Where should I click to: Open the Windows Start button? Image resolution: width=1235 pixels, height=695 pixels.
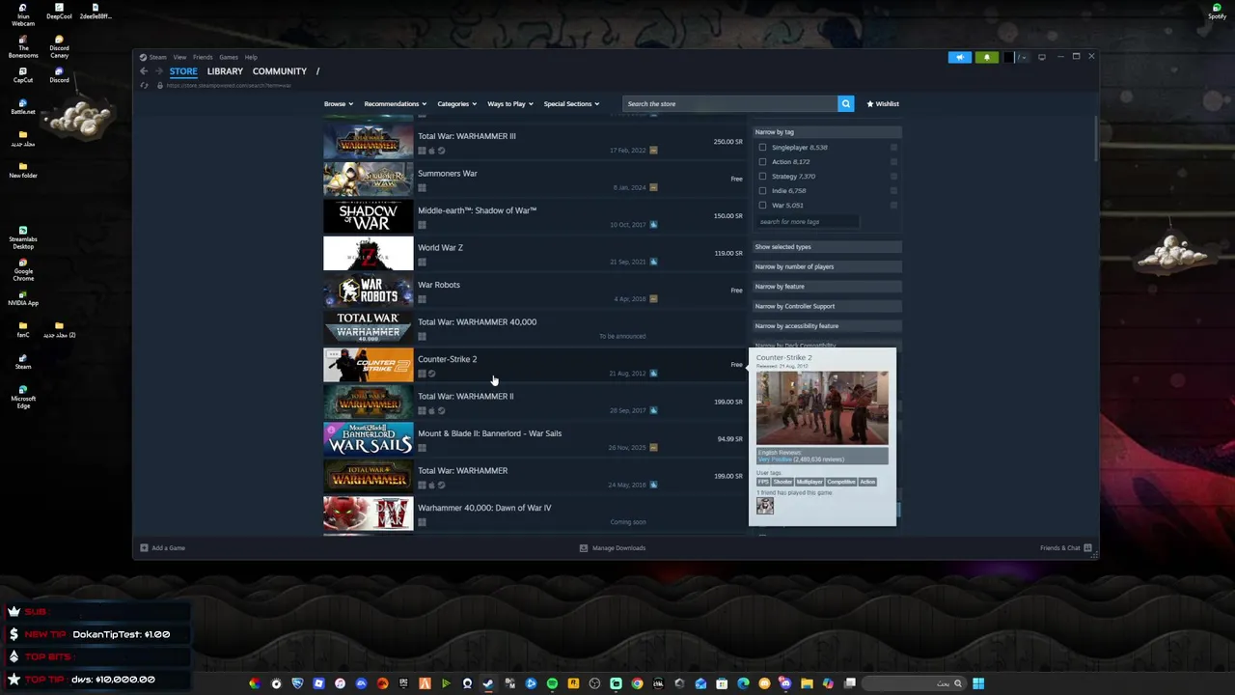(x=978, y=683)
